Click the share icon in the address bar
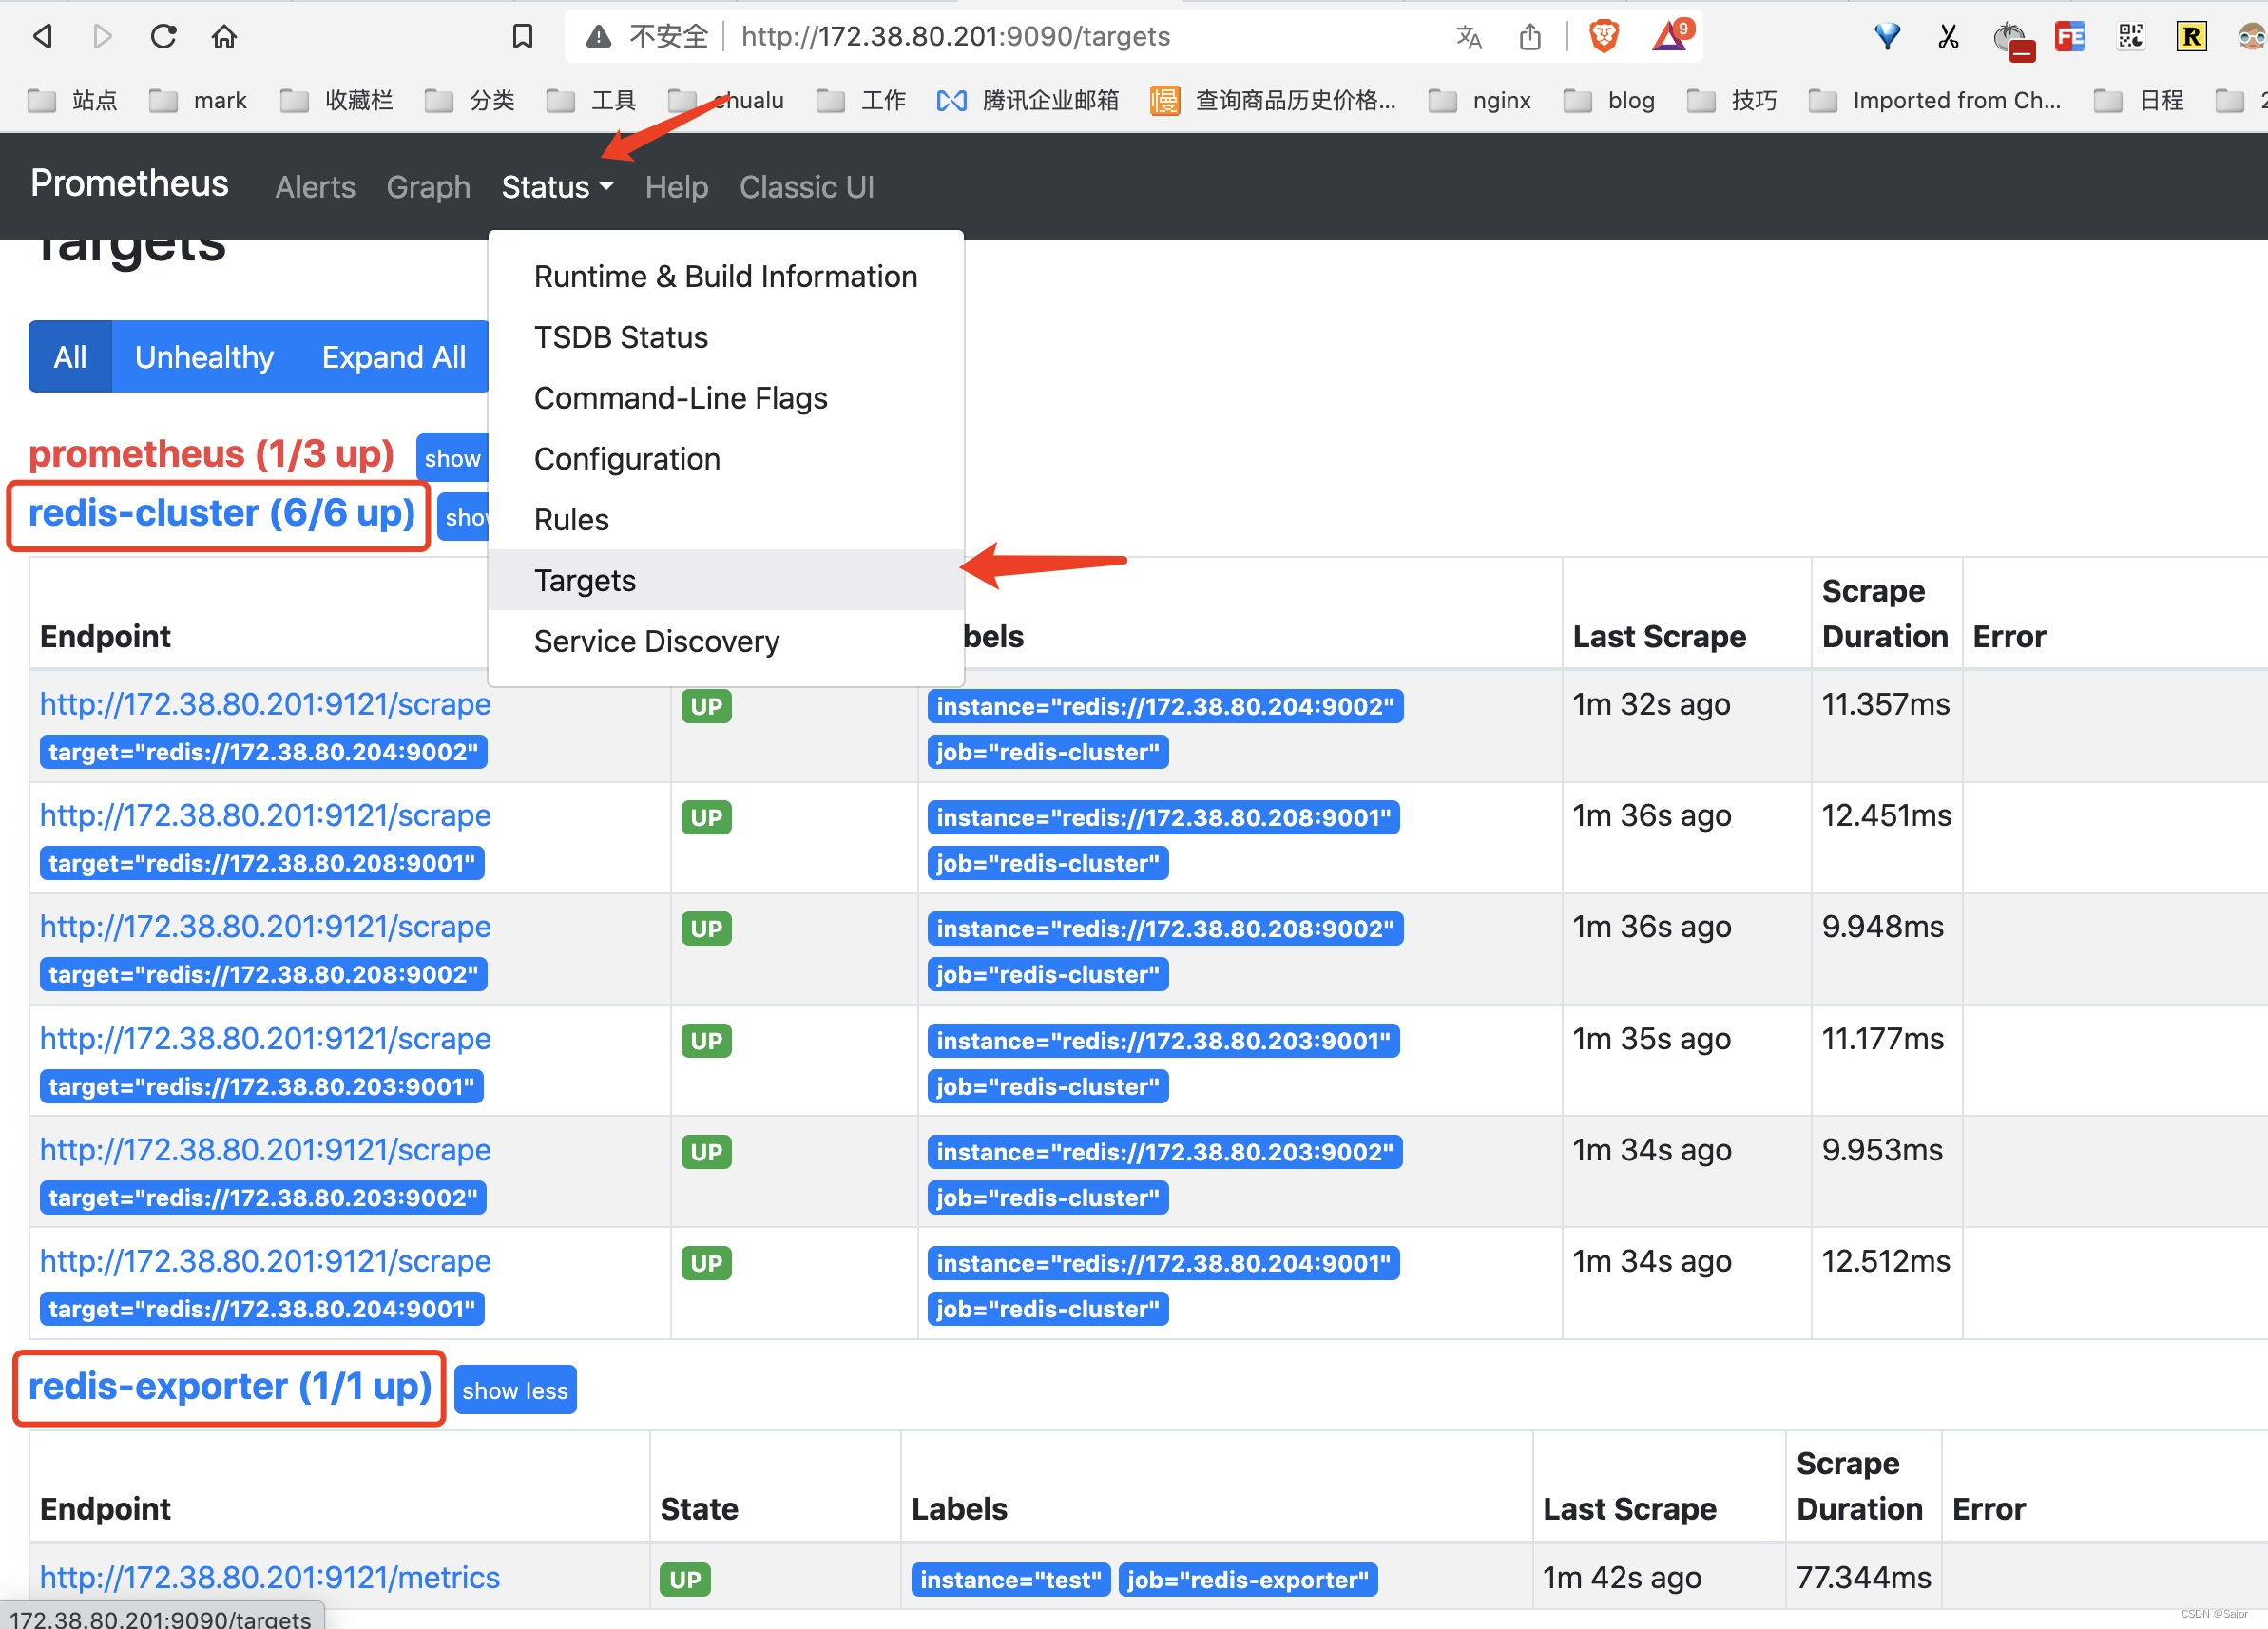Viewport: 2268px width, 1629px height. tap(1531, 36)
